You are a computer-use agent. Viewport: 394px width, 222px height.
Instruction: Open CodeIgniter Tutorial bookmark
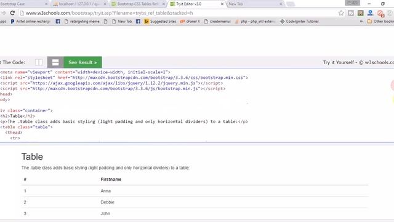coord(299,22)
